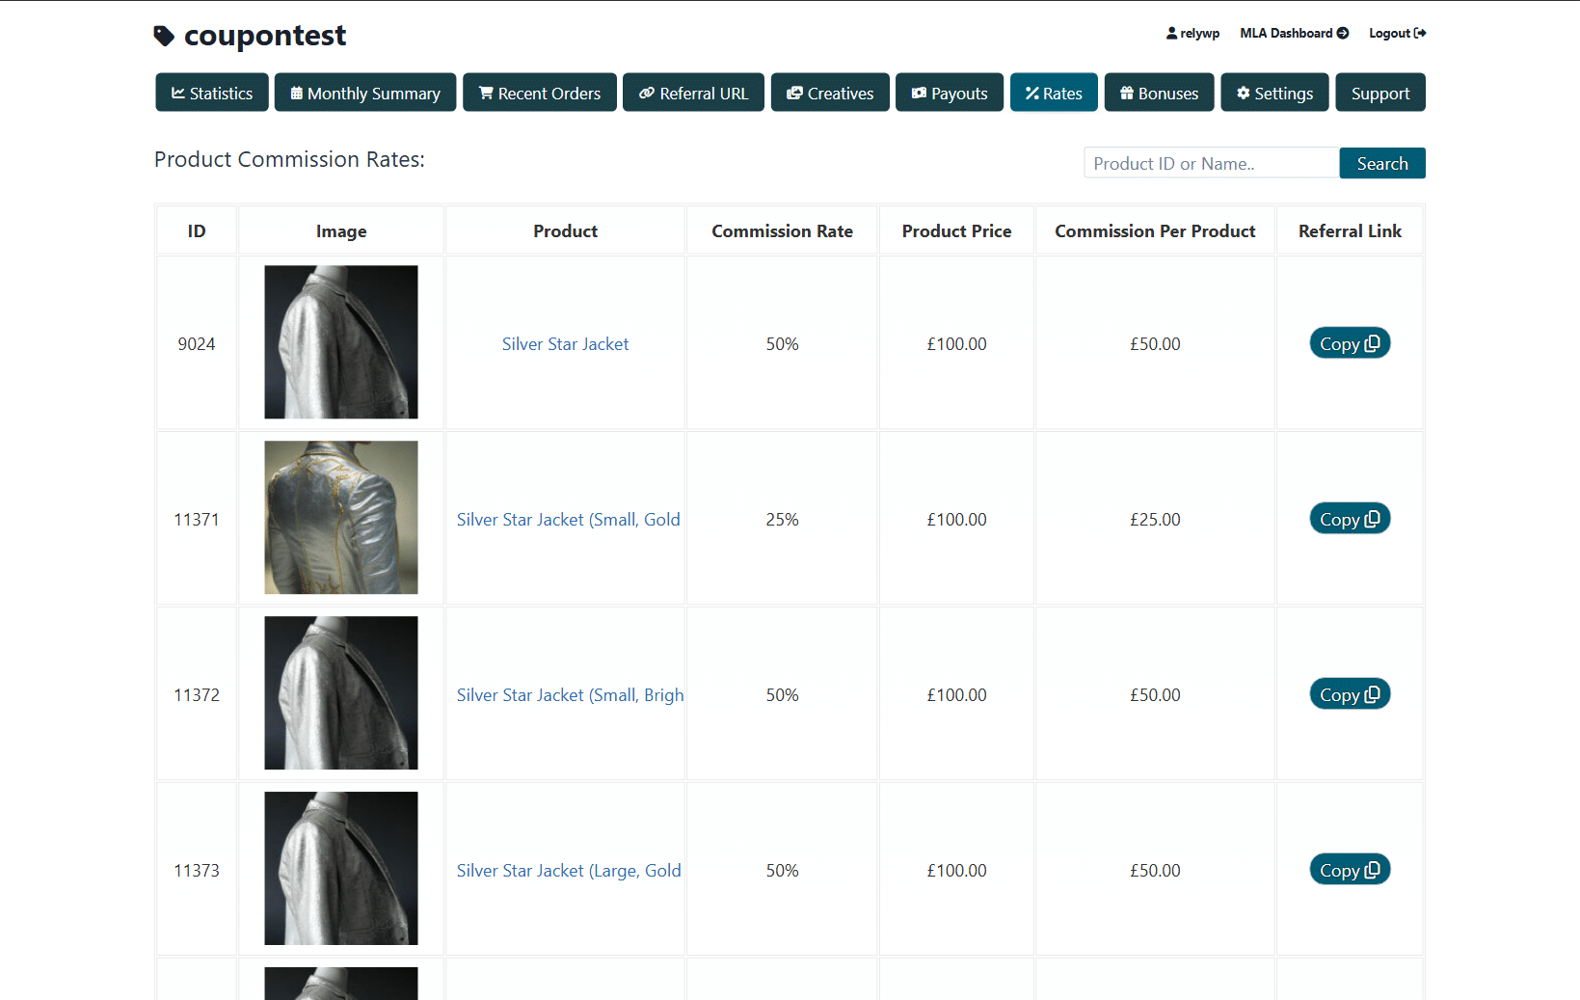Click the product image for ID 11372

point(341,693)
